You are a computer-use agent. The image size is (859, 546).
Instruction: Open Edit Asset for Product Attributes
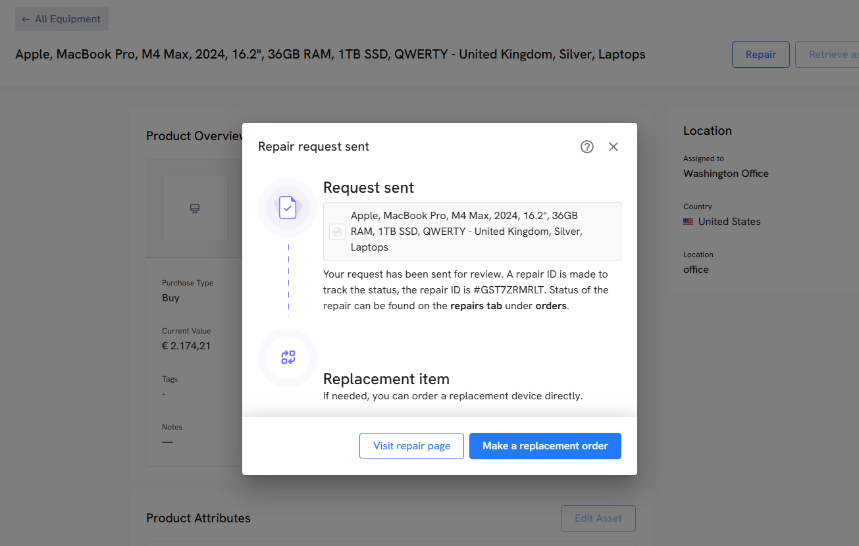tap(598, 518)
